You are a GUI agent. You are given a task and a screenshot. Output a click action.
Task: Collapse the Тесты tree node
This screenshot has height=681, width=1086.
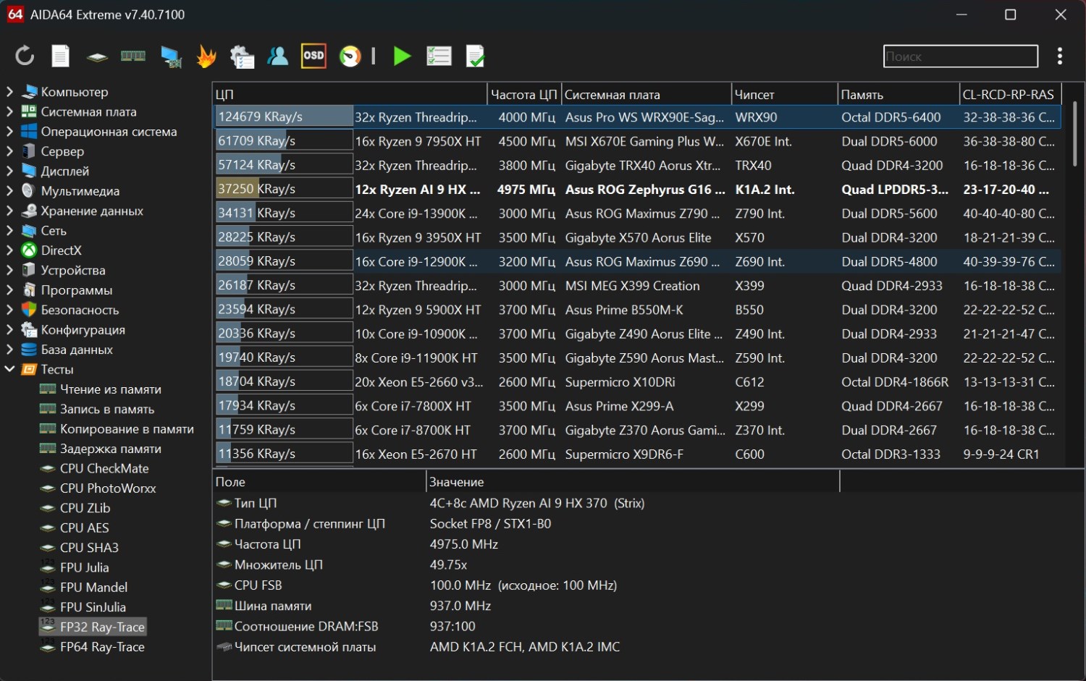click(x=10, y=369)
